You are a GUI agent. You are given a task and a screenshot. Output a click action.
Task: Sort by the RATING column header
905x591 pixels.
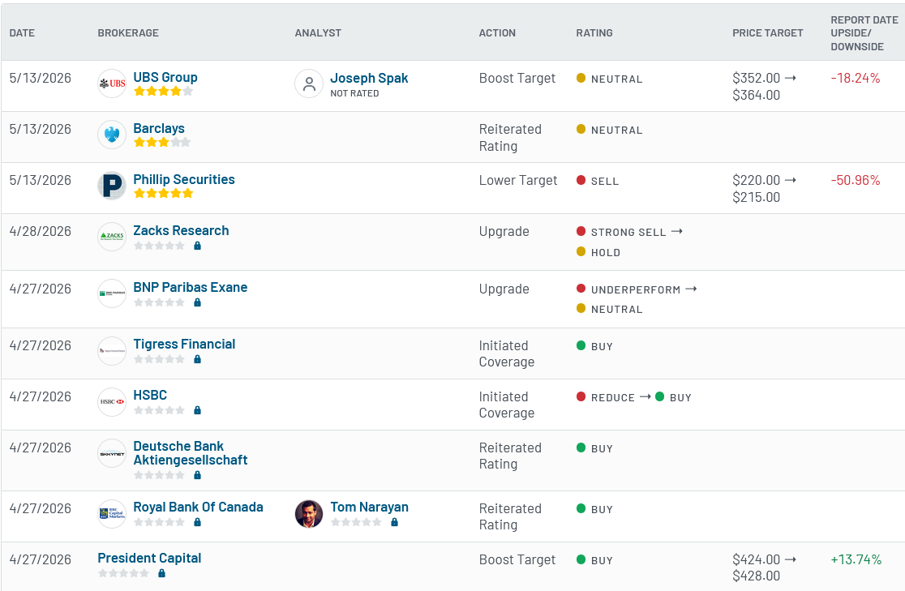[x=594, y=33]
